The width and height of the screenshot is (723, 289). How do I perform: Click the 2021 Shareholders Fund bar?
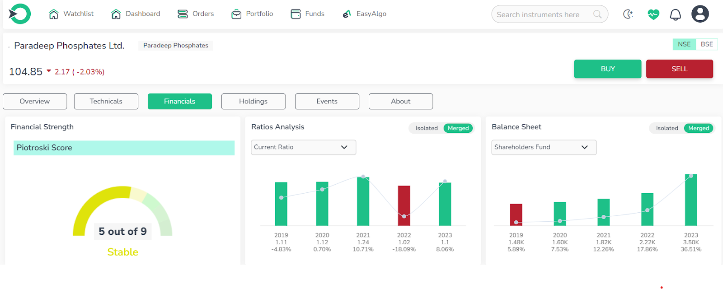pos(604,212)
